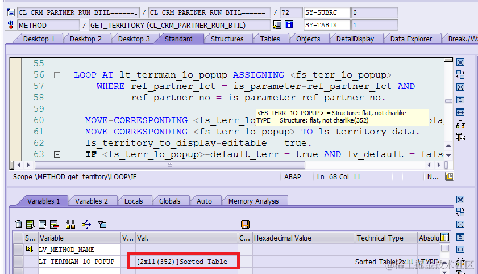
Task: Click the line number 72 field
Action: 291,12
